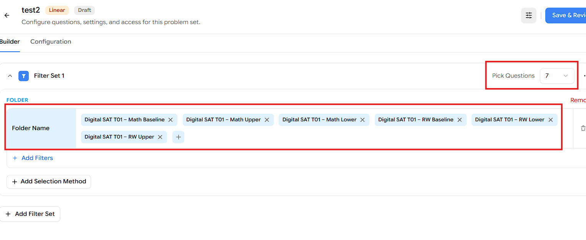The image size is (586, 240).
Task: Click the Folder Name label cell
Action: click(x=41, y=128)
